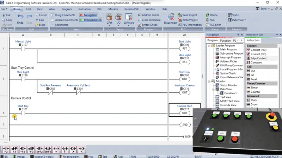Open the Data View dropdown arrow

pyautogui.click(x=245, y=20)
